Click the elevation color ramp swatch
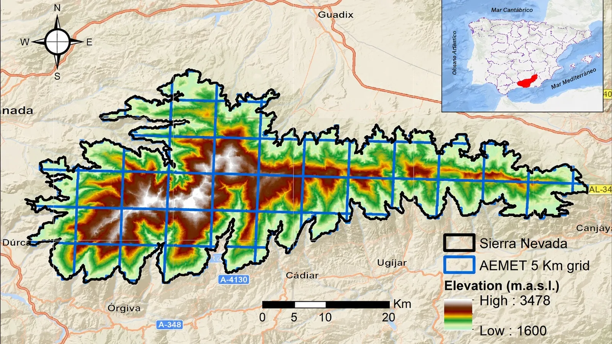 click(458, 315)
